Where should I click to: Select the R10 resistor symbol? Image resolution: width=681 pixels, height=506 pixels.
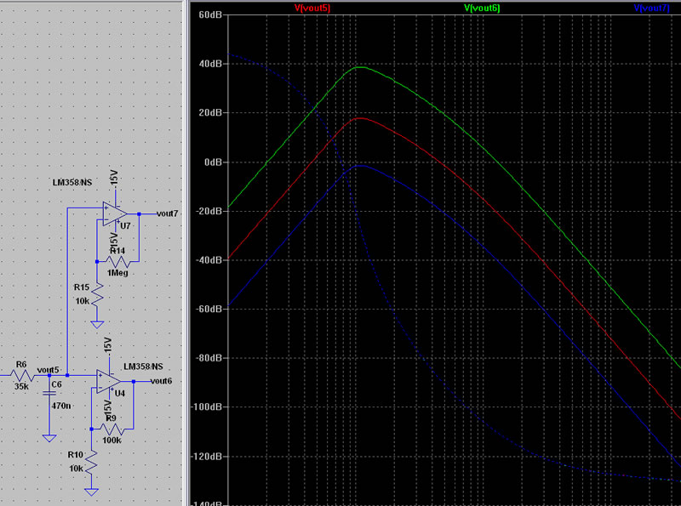tap(91, 461)
